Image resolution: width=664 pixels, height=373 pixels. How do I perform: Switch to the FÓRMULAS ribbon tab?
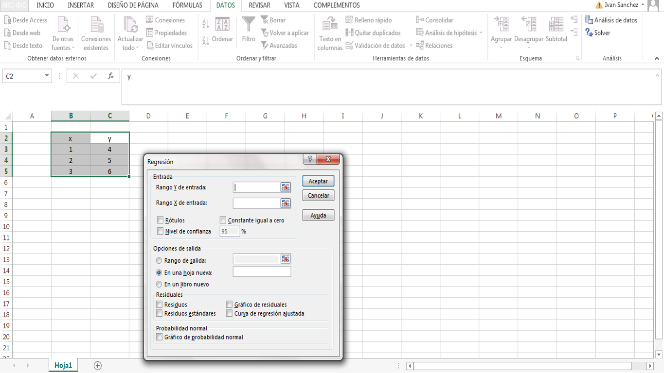(x=187, y=5)
